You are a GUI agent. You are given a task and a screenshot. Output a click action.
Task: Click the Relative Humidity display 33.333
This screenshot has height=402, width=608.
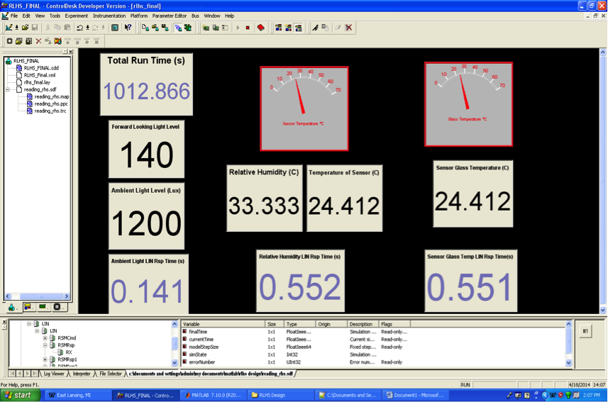click(264, 198)
